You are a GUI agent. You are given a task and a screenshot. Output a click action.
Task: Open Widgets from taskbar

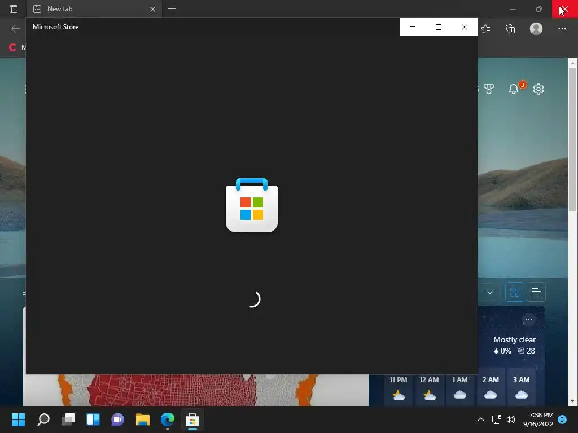[x=93, y=419]
